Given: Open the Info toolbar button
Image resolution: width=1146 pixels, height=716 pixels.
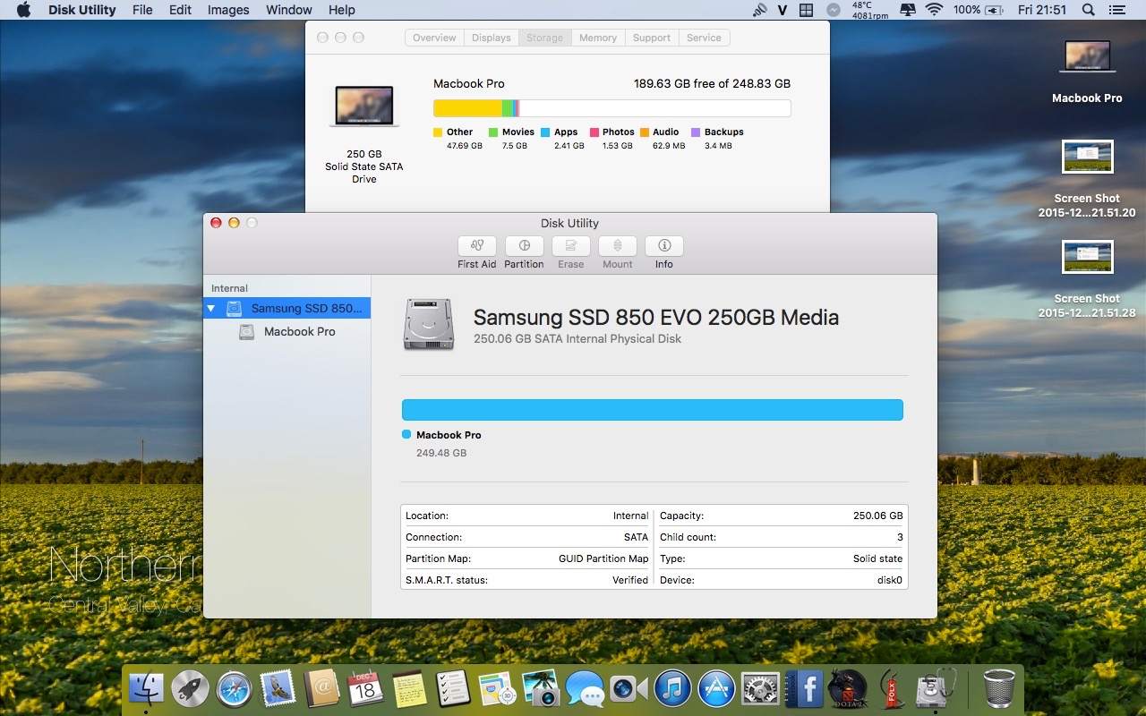Looking at the screenshot, I should click(x=663, y=246).
